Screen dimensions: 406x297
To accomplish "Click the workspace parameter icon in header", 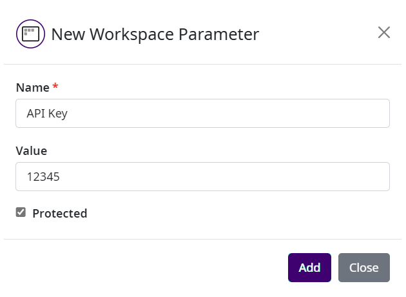I will pos(30,34).
